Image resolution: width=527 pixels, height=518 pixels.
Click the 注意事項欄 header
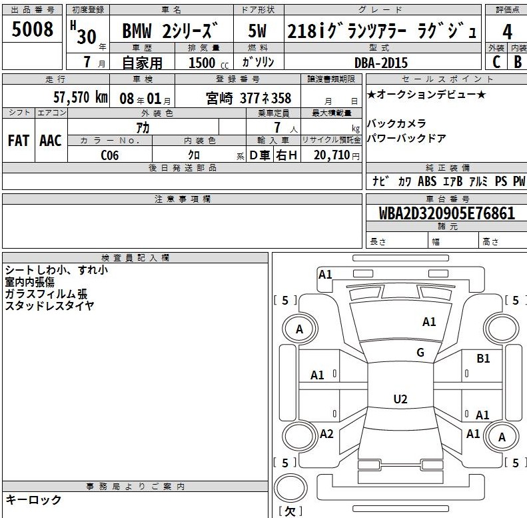click(182, 199)
